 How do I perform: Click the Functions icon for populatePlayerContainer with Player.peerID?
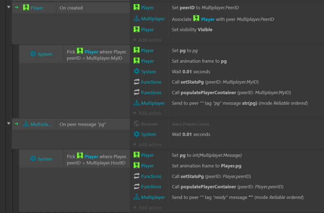tap(136, 187)
